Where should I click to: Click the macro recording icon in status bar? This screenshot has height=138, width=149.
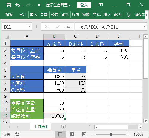[x=18, y=134]
